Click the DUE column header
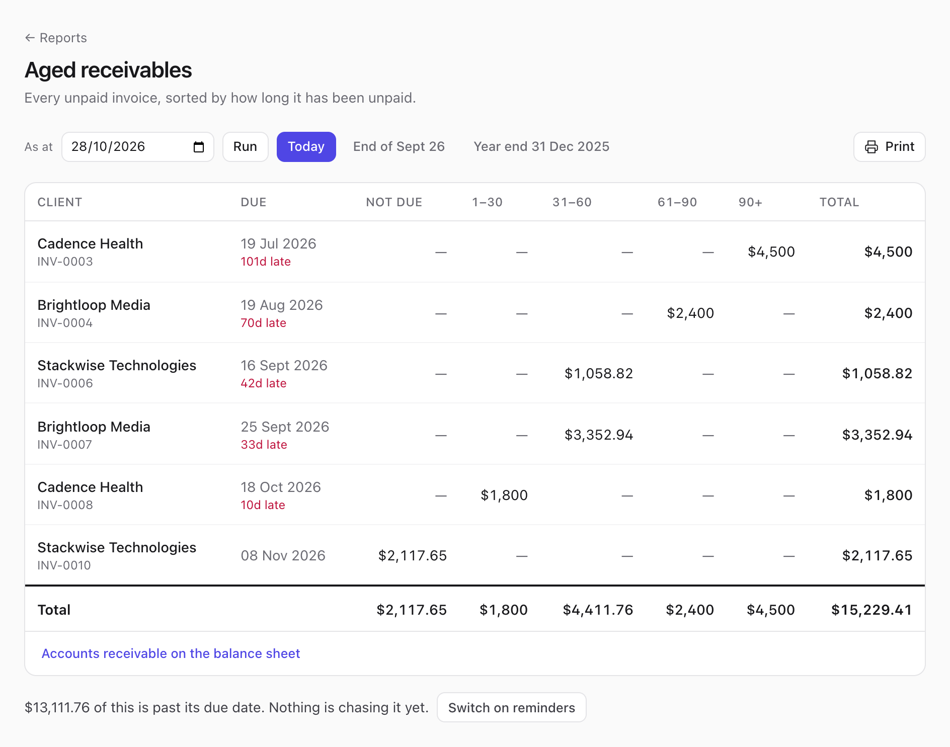This screenshot has height=747, width=950. 254,202
